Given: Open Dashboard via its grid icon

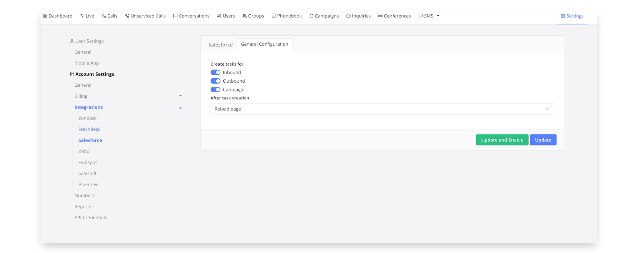Looking at the screenshot, I should pos(45,16).
